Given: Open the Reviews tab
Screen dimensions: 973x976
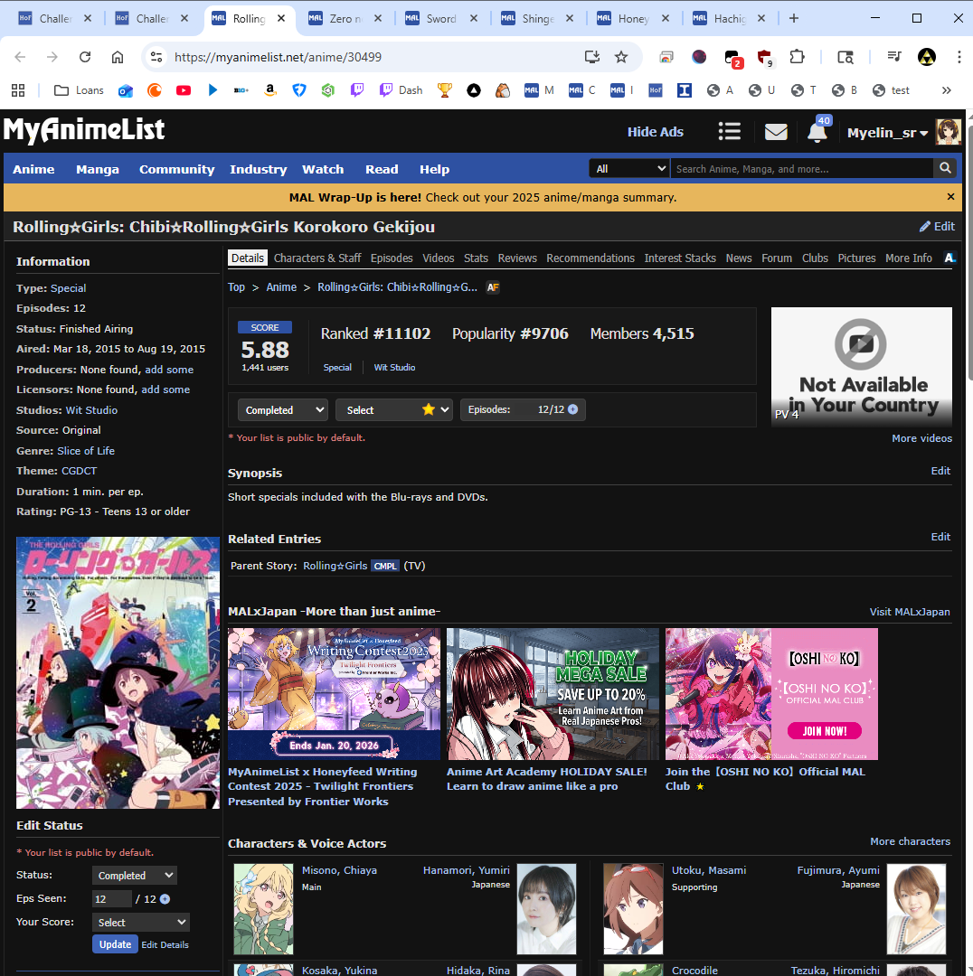Looking at the screenshot, I should [x=517, y=258].
